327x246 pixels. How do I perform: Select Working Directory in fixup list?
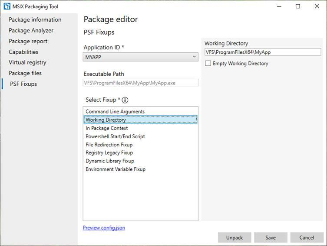click(x=141, y=120)
